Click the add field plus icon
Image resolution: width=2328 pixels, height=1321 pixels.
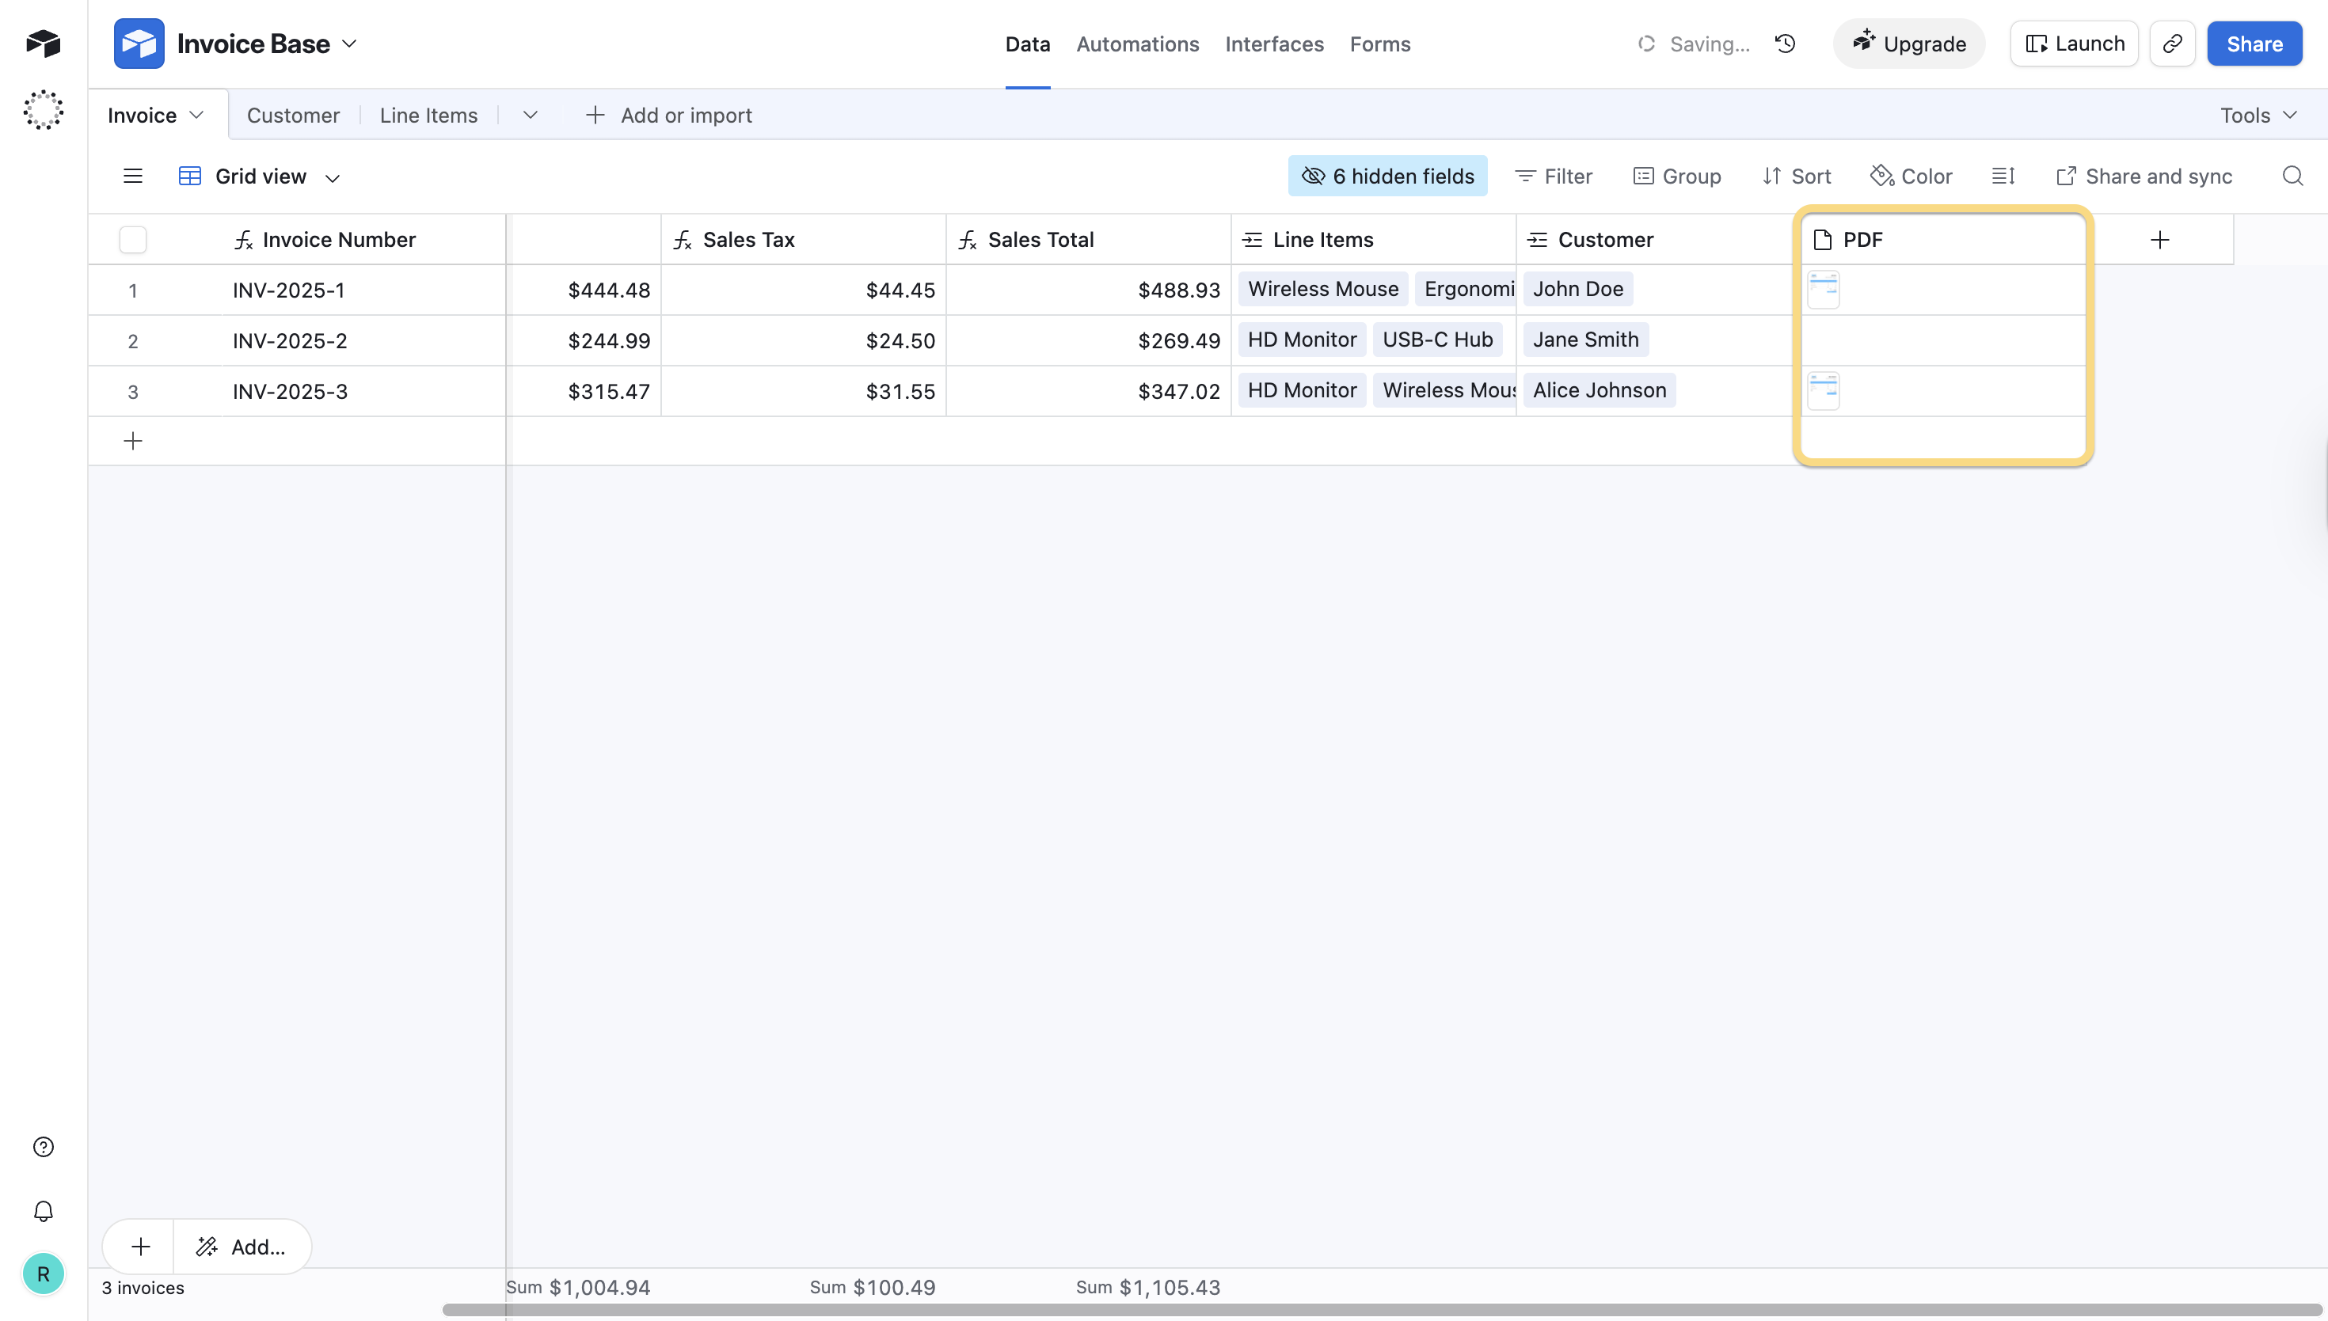[x=2160, y=240]
